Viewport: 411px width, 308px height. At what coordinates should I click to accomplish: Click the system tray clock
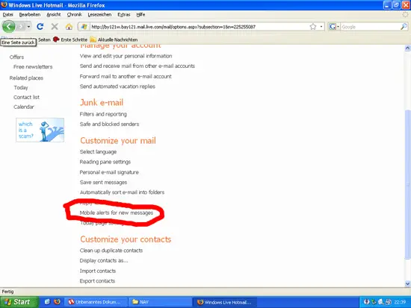400,302
